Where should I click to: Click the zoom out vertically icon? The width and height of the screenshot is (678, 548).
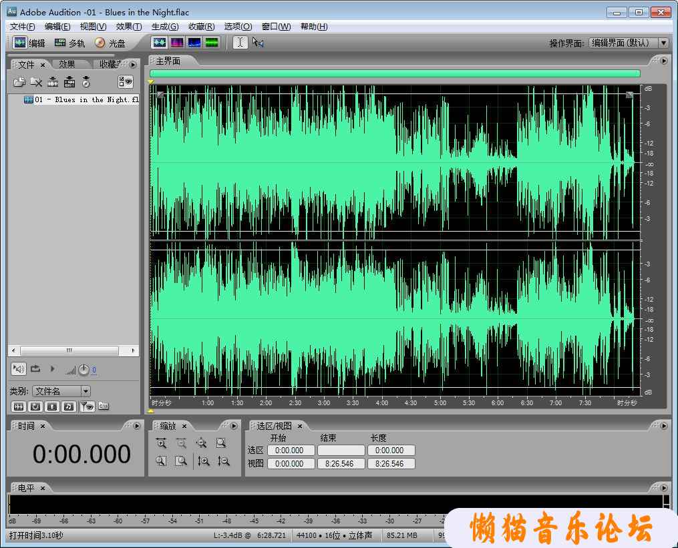(x=224, y=461)
